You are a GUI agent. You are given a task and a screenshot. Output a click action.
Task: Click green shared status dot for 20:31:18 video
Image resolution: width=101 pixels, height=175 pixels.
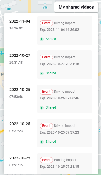(x=42, y=73)
